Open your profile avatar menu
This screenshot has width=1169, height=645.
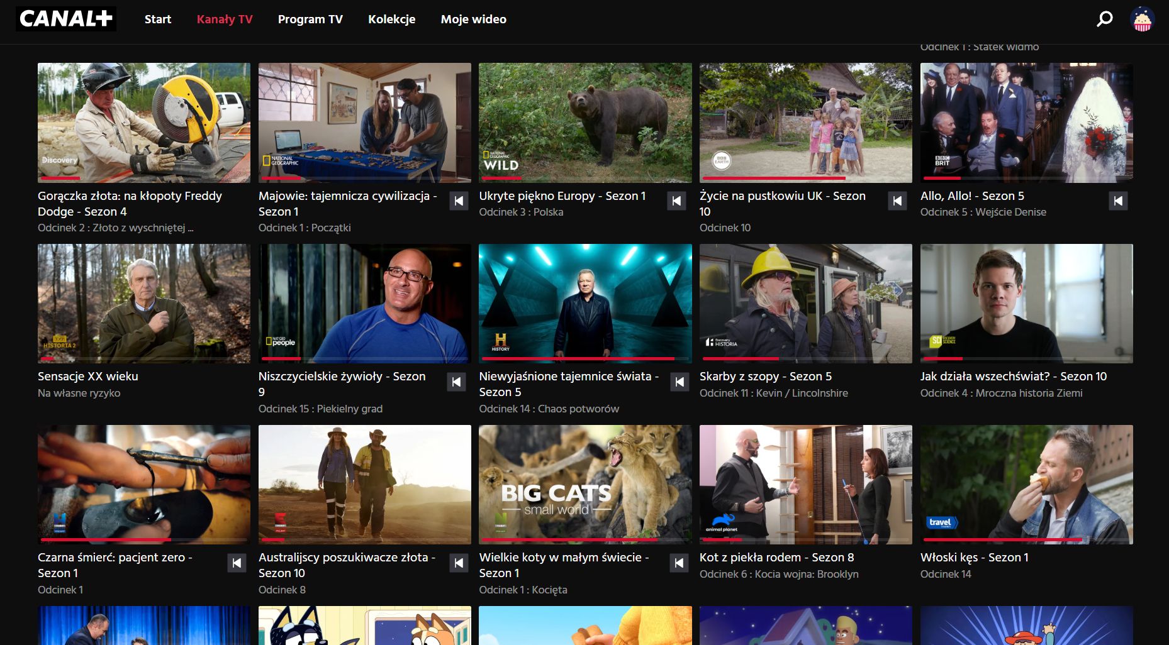[1141, 19]
